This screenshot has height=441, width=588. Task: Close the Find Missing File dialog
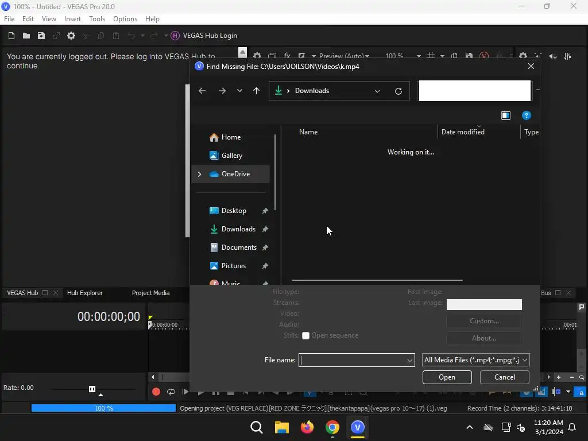(531, 66)
